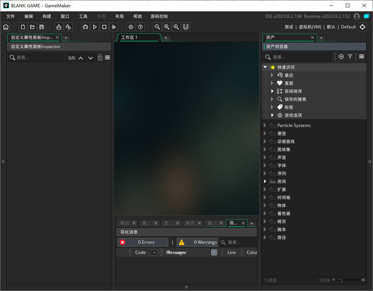Expand the Particle Systems folder
This screenshot has width=373, height=291.
click(265, 125)
